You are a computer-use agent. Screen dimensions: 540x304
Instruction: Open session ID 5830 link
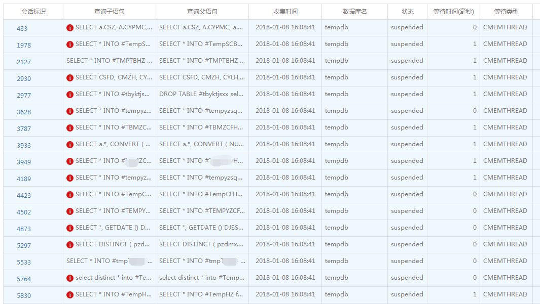point(24,296)
